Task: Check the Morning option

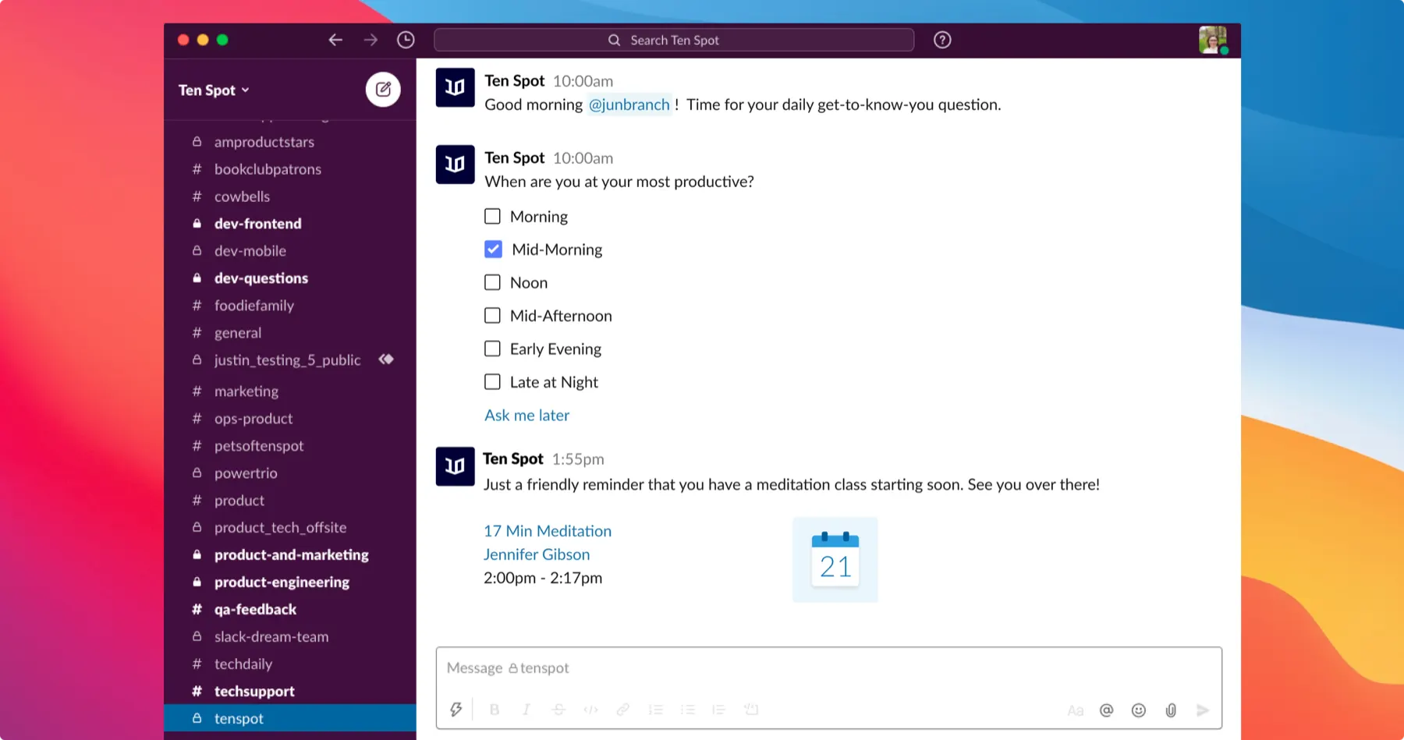Action: coord(492,216)
